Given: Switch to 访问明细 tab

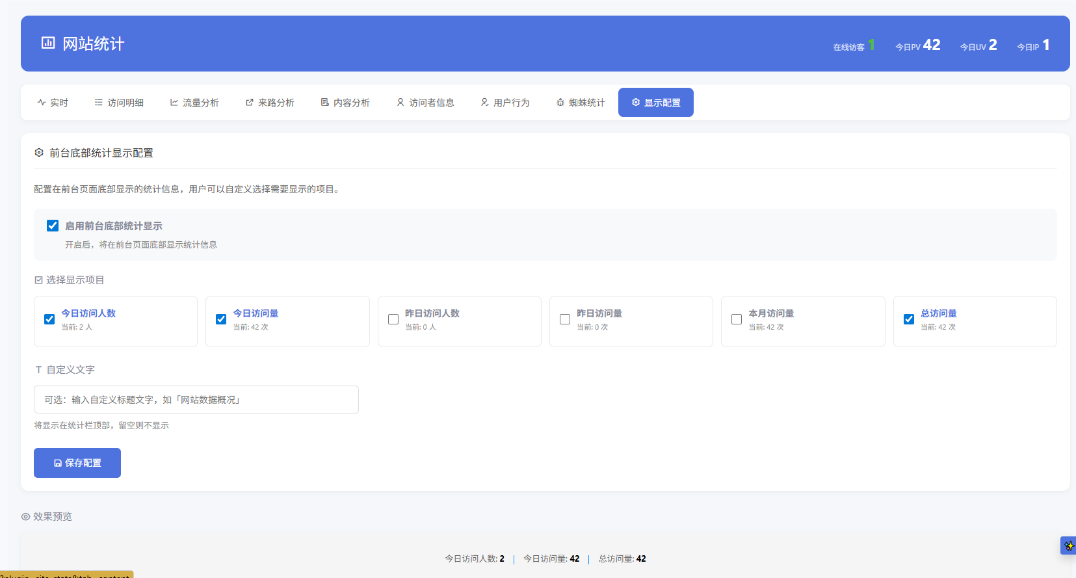Looking at the screenshot, I should point(119,103).
